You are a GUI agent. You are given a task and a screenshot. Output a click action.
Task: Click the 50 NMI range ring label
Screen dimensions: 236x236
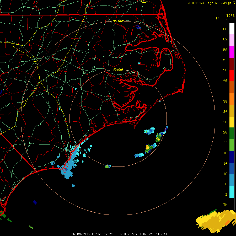[118, 69]
